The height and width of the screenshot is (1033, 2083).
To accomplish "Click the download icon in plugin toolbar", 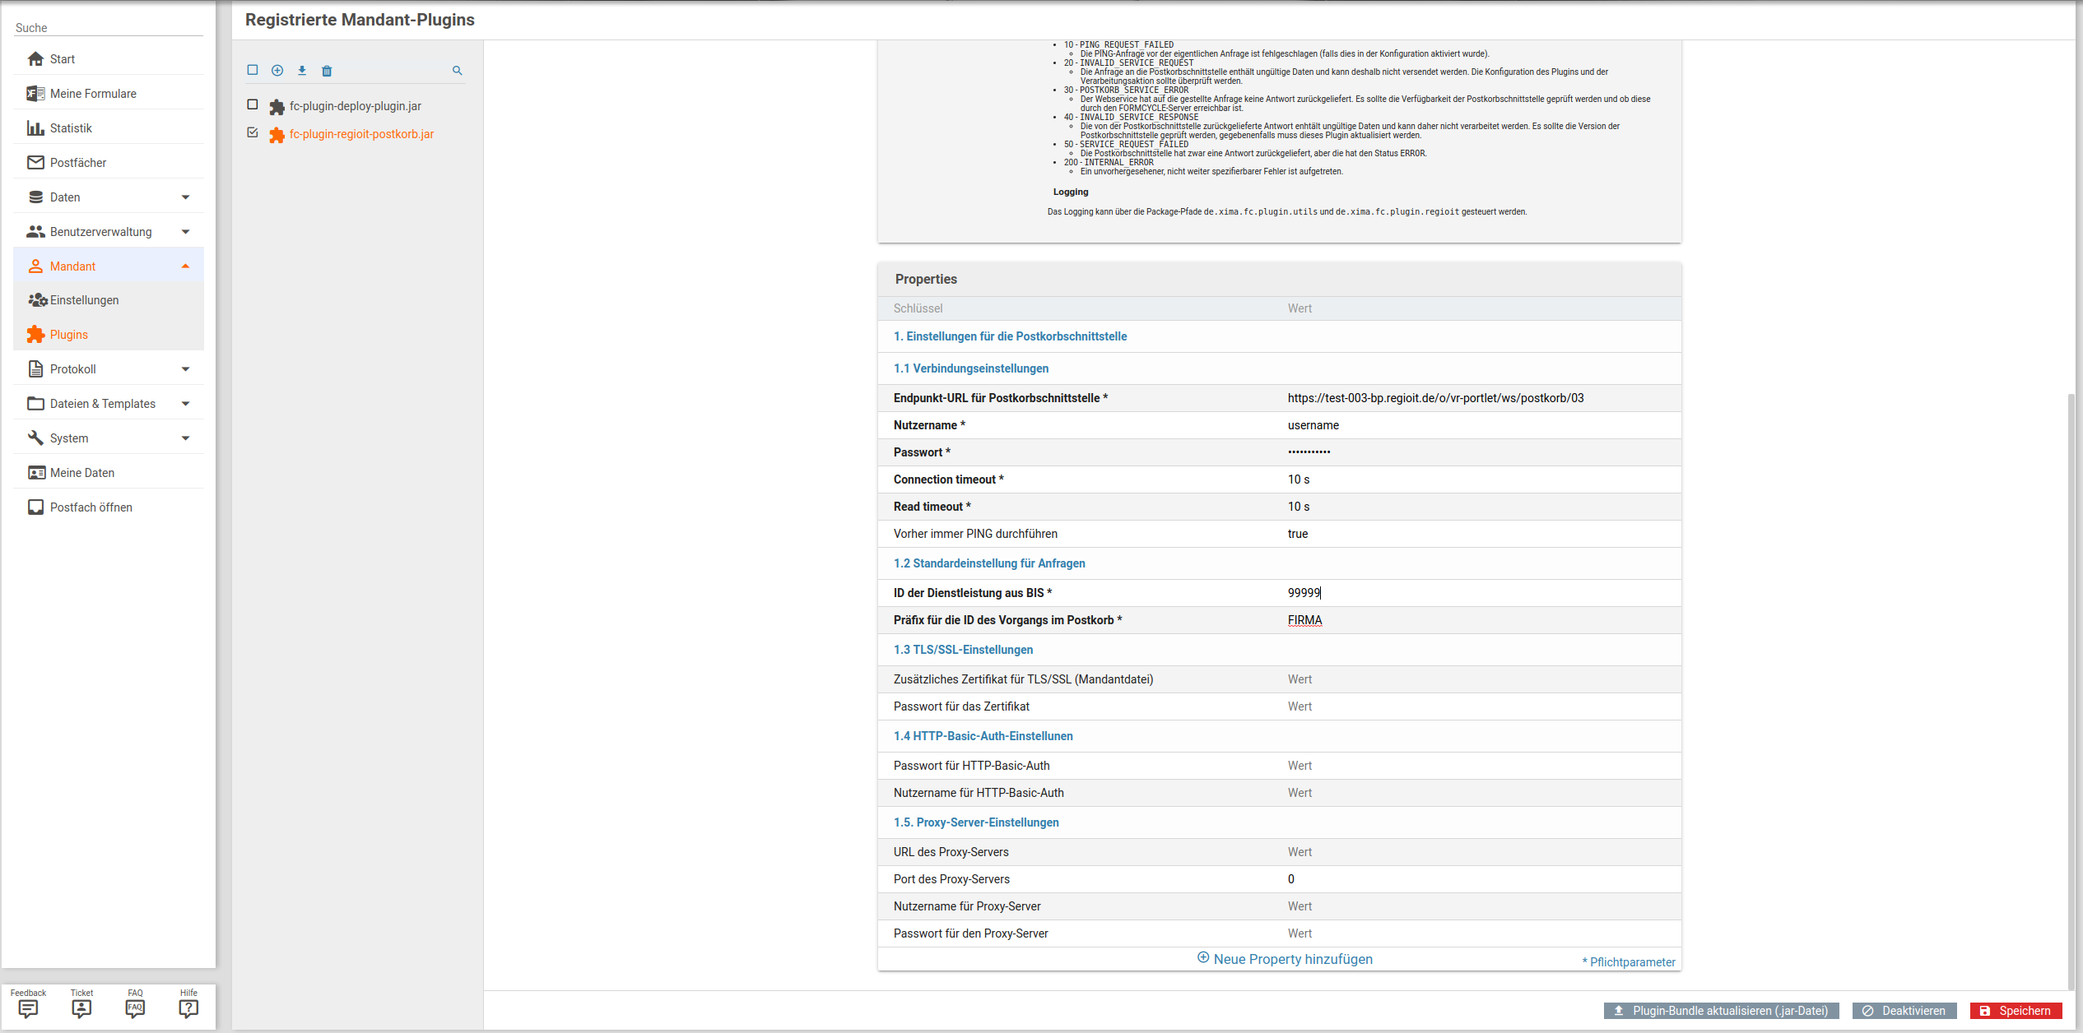I will pyautogui.click(x=302, y=71).
